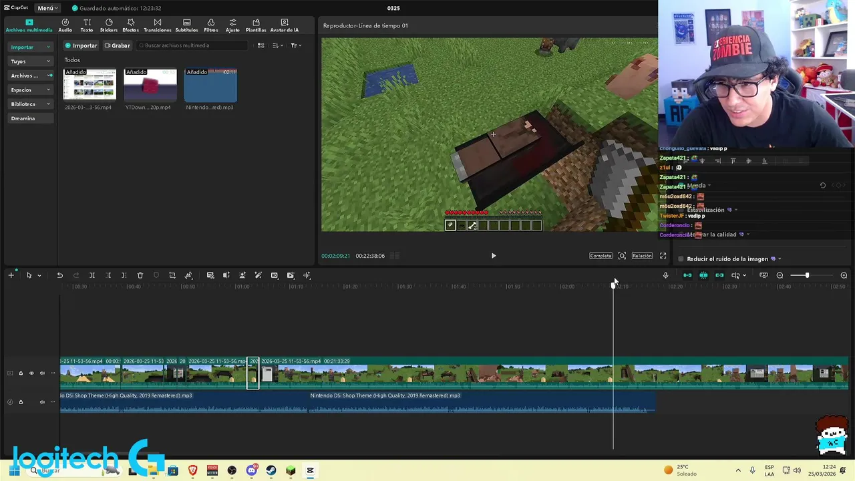Open the preview axis dropdown arrow
Viewport: 855px width, 481px height.
pos(744,275)
